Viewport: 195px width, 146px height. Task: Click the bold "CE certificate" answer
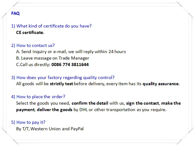point(30,32)
